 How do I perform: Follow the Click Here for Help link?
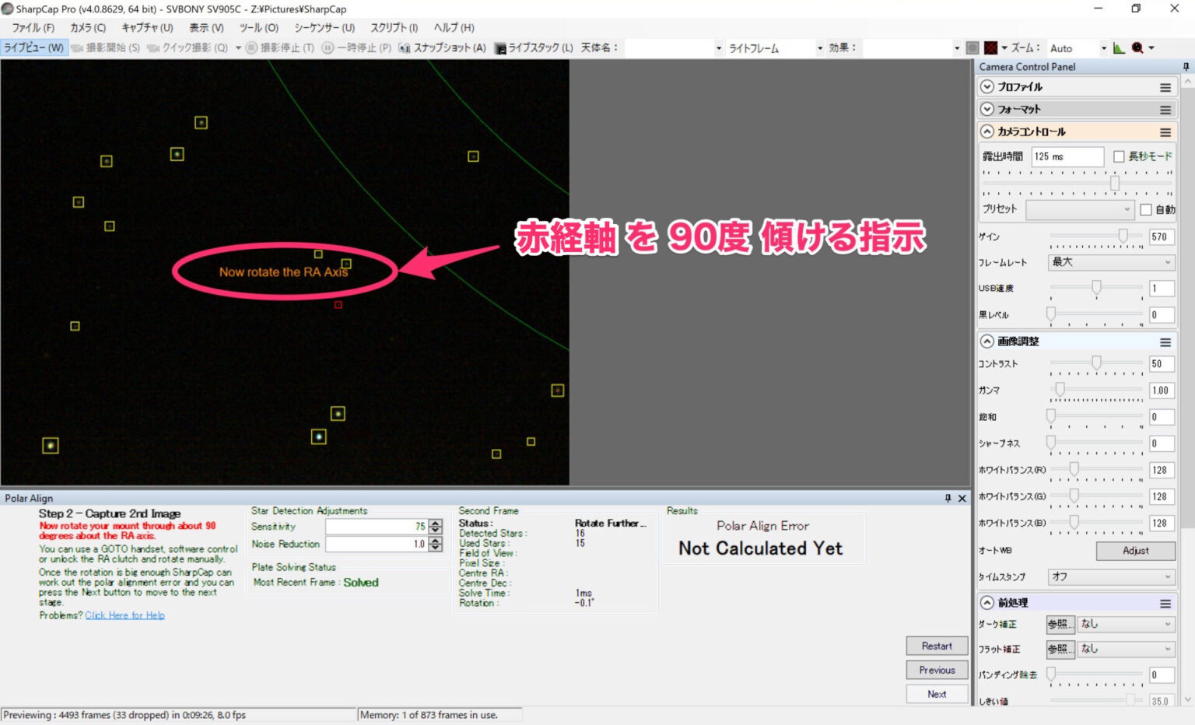pos(124,615)
